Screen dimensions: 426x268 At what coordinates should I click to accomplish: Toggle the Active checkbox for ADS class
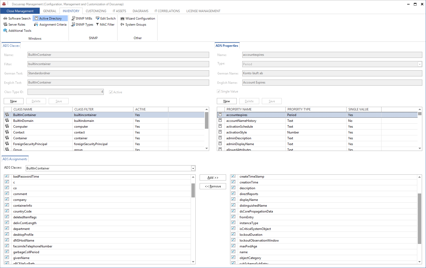(111, 92)
